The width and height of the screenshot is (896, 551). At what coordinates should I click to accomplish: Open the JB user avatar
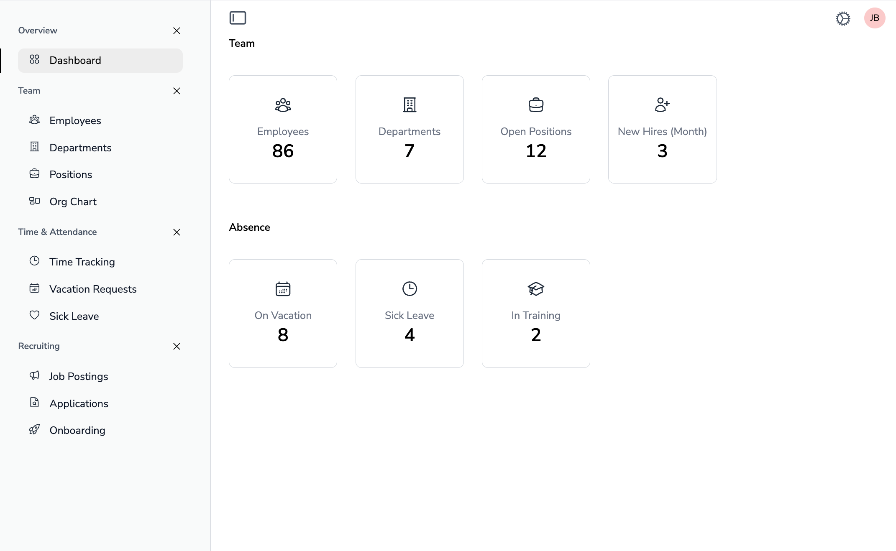874,18
